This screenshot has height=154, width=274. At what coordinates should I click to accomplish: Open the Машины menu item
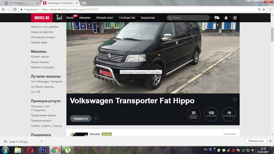pos(85,18)
